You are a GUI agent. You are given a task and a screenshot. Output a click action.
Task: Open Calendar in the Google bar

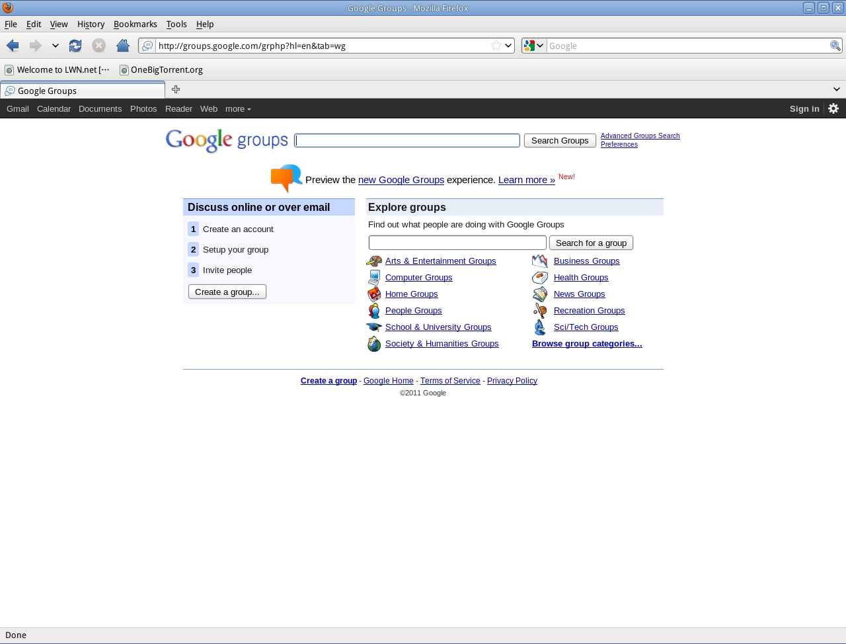coord(54,109)
